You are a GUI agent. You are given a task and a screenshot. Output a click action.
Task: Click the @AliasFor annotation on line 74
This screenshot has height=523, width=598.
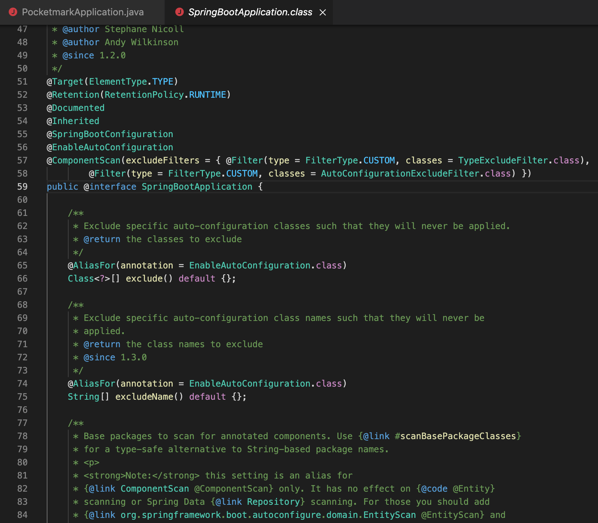92,384
